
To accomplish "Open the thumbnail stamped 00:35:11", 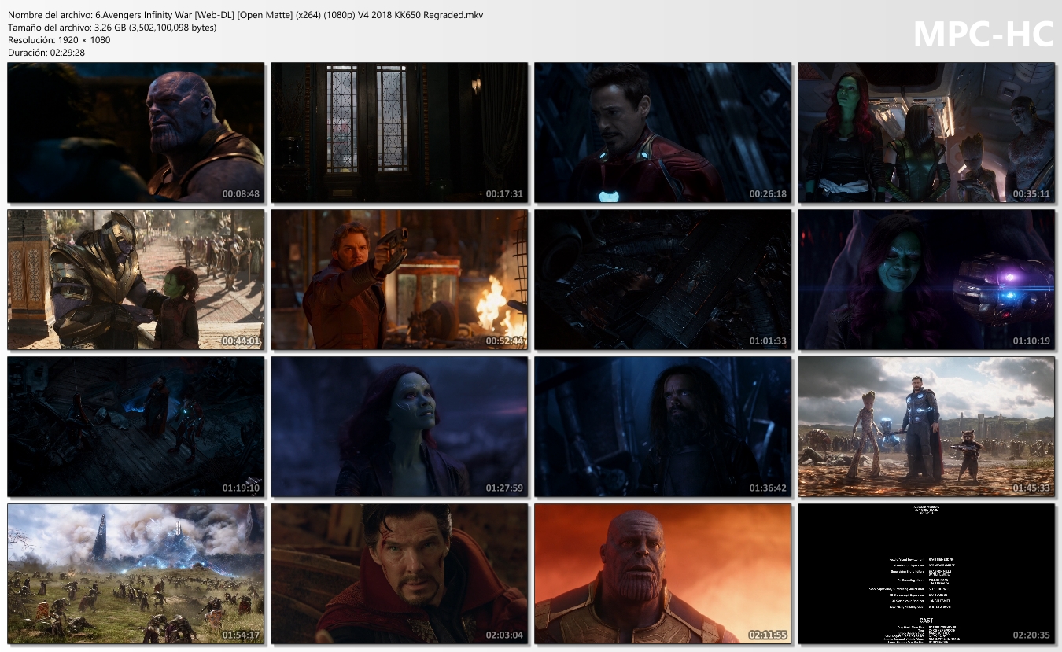I will [926, 132].
